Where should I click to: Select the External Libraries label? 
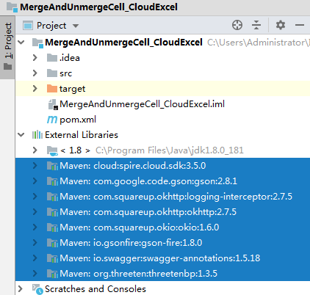tap(82, 135)
